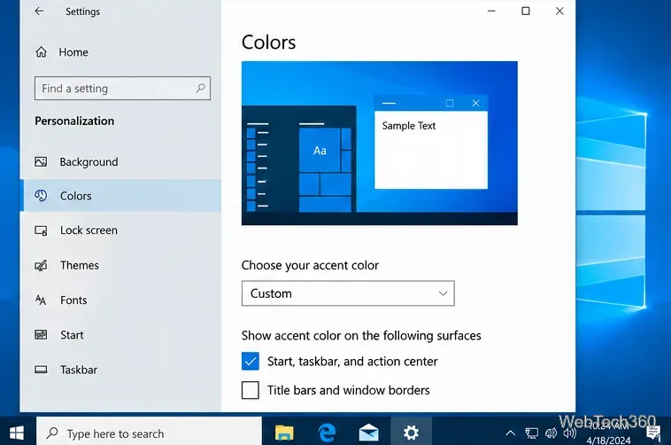The height and width of the screenshot is (445, 671).
Task: Click the date 4/18/2024 in taskbar
Action: [x=608, y=440]
